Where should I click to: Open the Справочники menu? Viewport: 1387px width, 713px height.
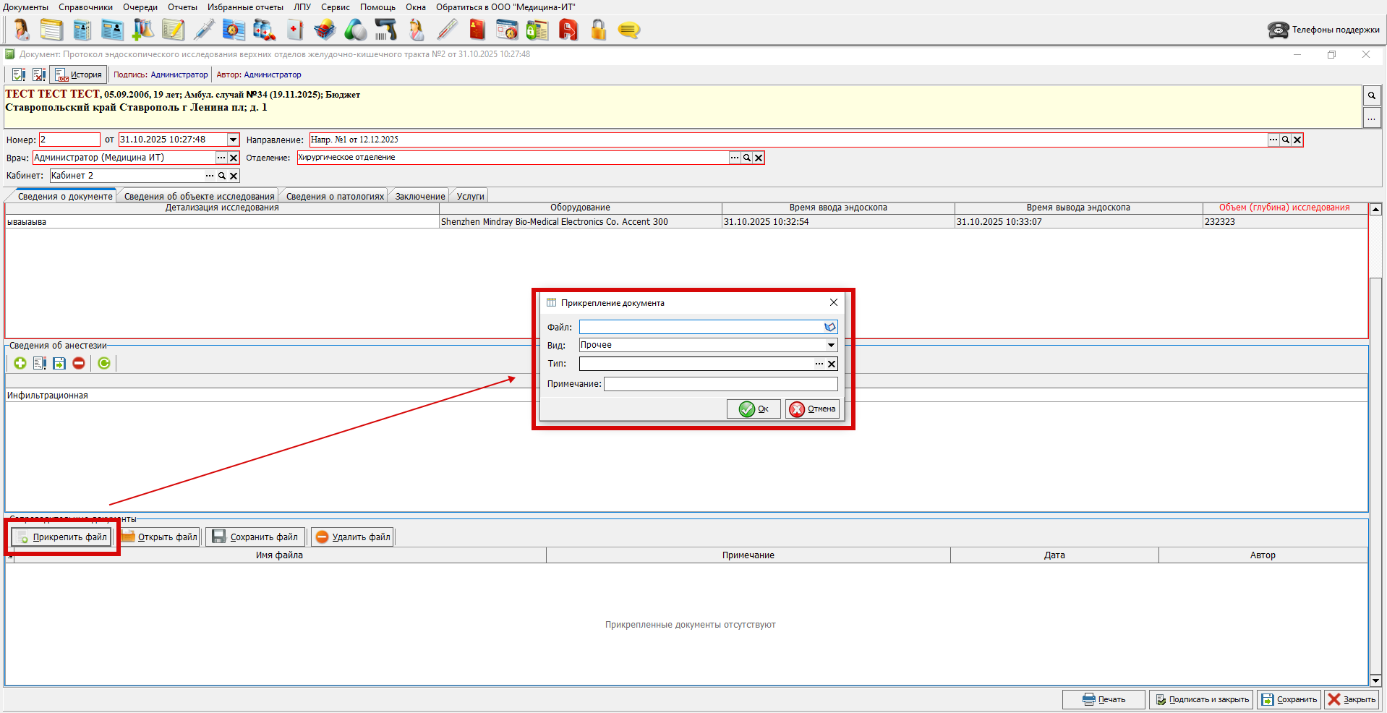[85, 7]
